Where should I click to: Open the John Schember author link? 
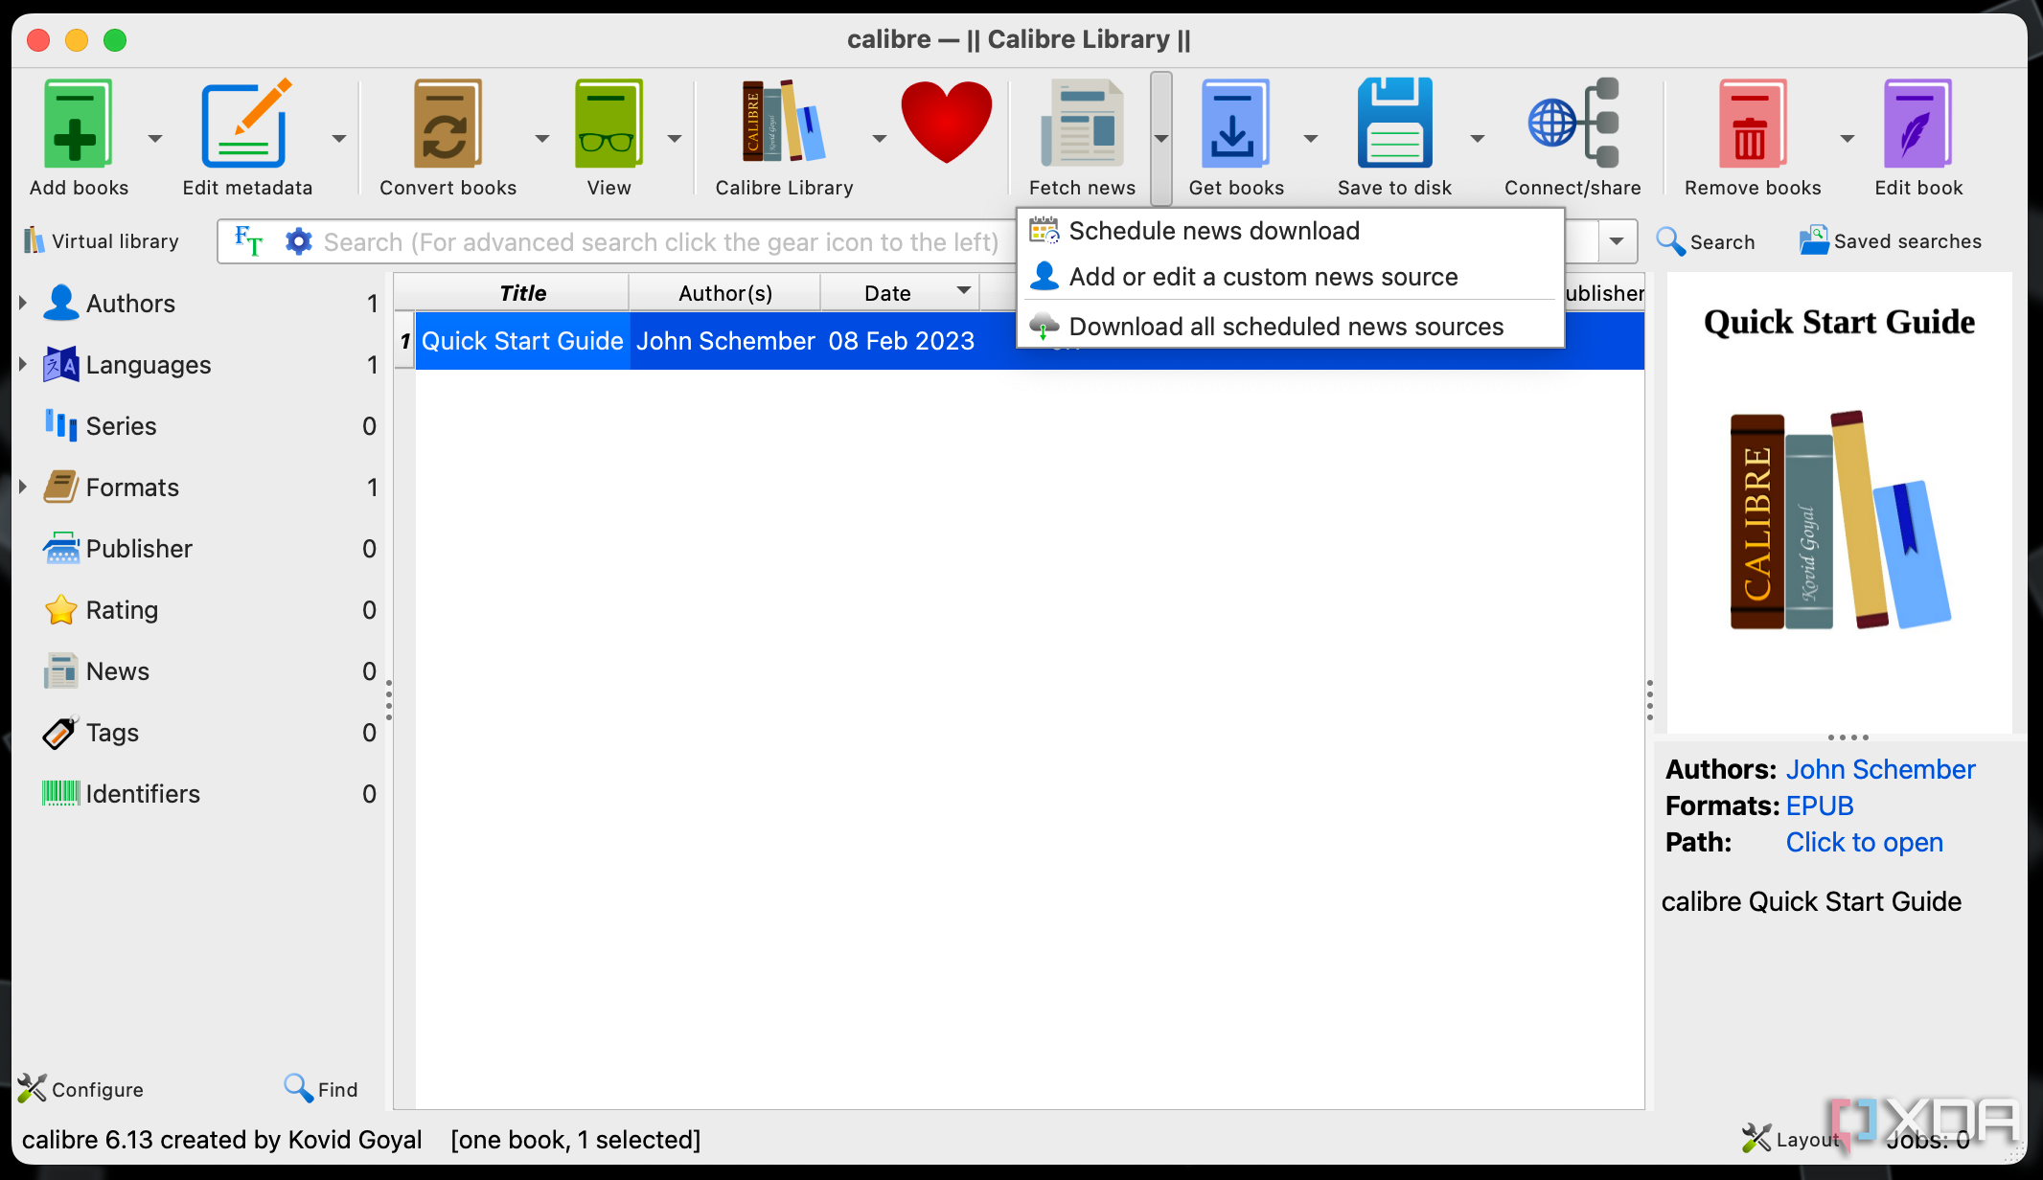[1880, 769]
